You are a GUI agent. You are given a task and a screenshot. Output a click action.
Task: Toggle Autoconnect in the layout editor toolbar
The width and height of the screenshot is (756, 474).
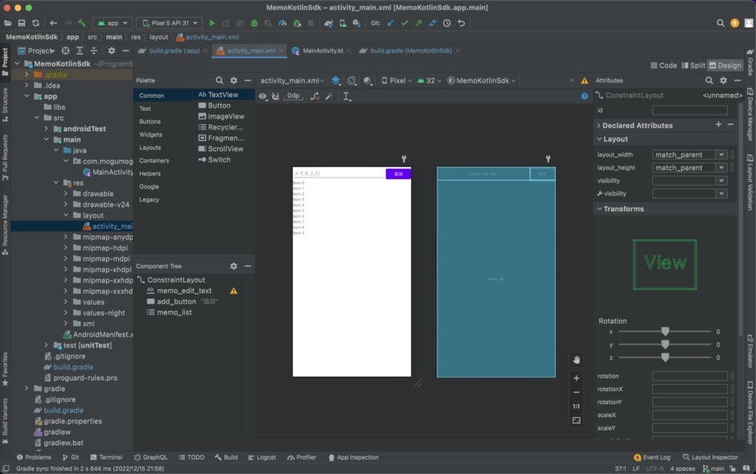[275, 96]
